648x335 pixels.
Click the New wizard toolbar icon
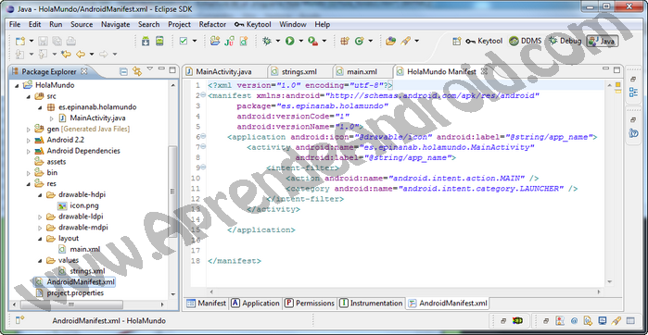pos(19,41)
